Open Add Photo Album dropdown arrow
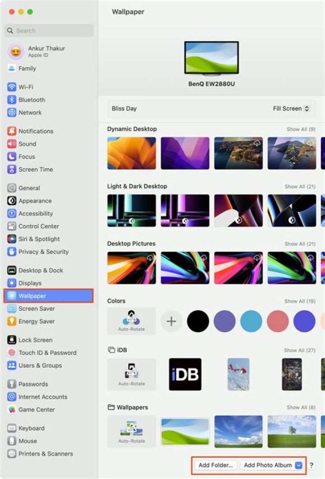This screenshot has width=325, height=479. pos(299,465)
